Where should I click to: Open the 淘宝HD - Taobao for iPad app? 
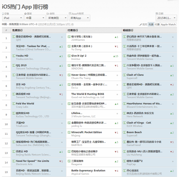pyautogui.click(x=33, y=46)
